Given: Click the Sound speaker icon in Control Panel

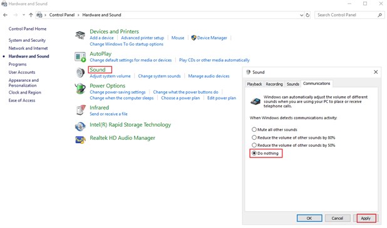Looking at the screenshot, I should [80, 72].
